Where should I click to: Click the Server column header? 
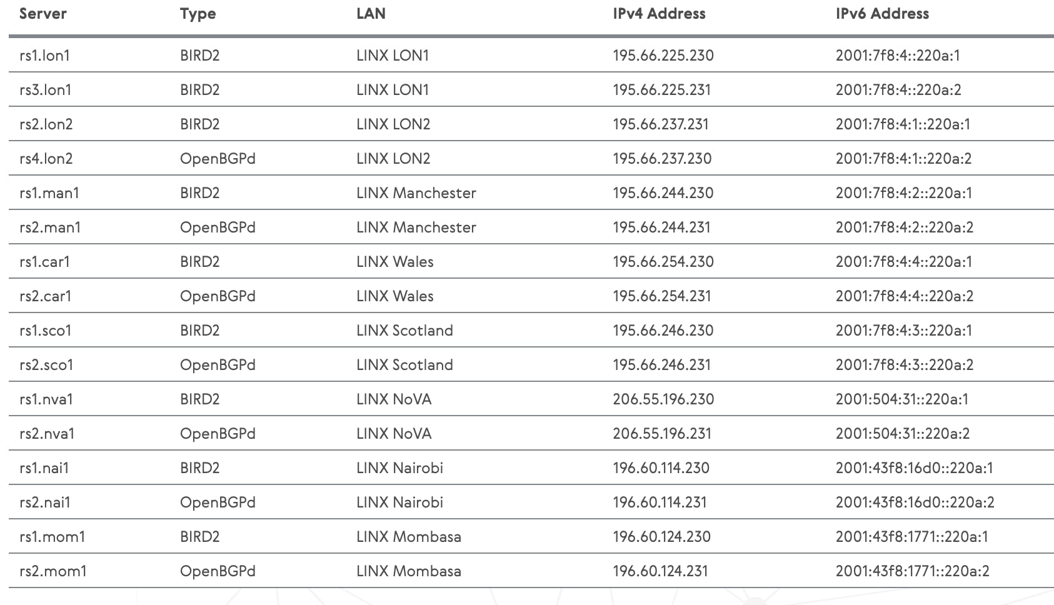[43, 14]
